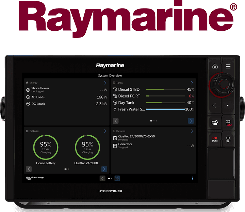Viewport: 245px width, 212px height.
Task: Open the hamburger menu on the keypad
Action: [228, 66]
